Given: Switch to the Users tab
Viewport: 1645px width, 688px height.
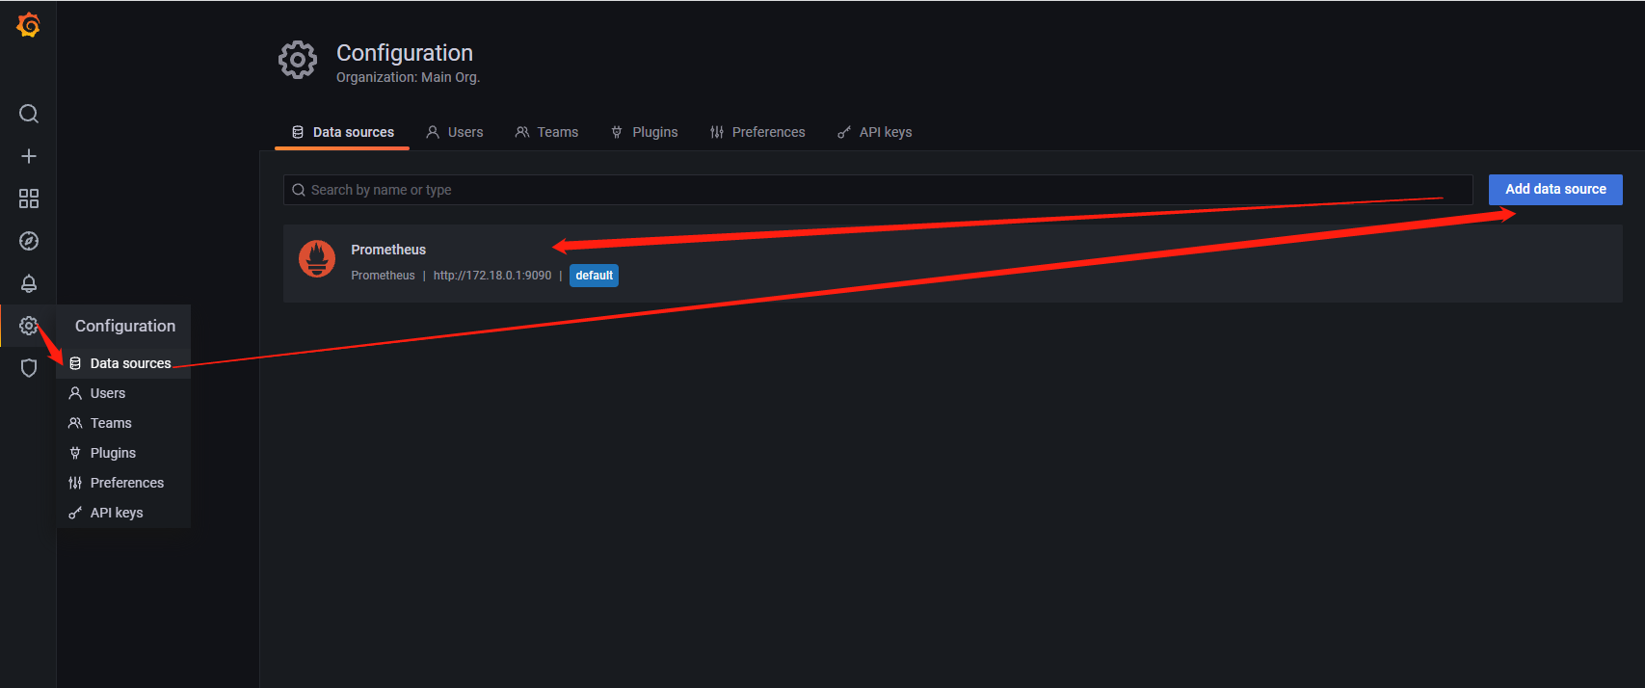Looking at the screenshot, I should tap(455, 132).
